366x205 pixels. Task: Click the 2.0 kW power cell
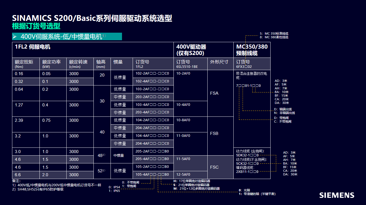(x=53, y=175)
